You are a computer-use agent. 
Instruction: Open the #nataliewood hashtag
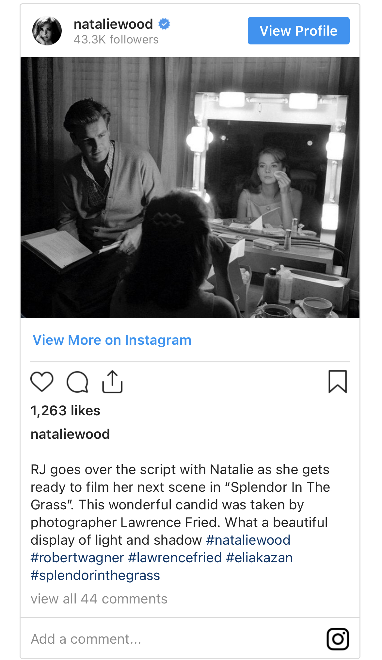click(x=248, y=540)
